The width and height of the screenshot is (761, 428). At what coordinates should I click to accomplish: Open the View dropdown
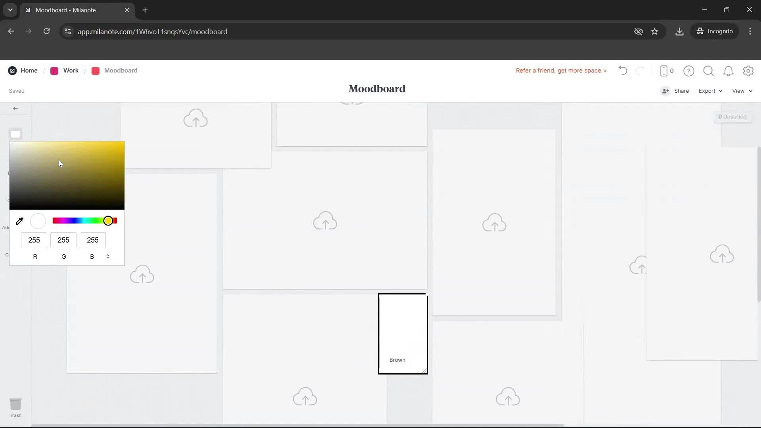click(742, 91)
